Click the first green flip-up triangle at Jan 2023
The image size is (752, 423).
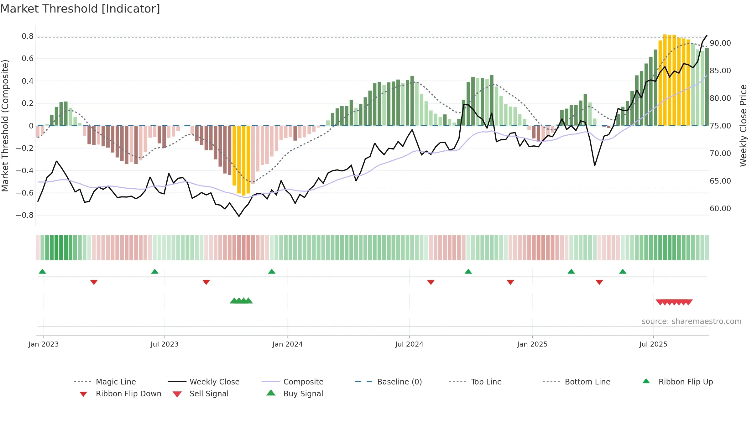coord(42,271)
